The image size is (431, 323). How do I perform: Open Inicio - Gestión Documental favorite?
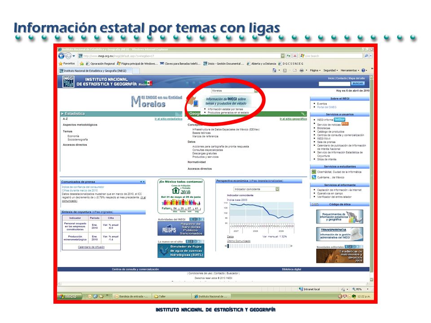coord(224,63)
